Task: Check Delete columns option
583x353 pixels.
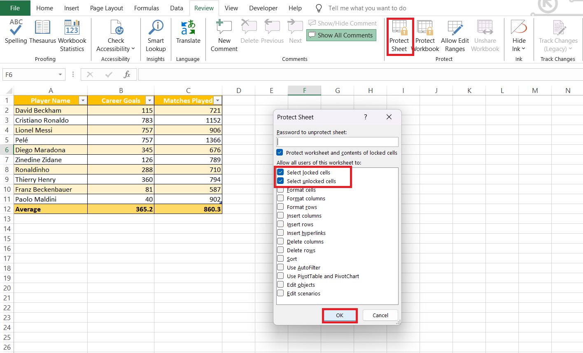Action: coord(280,242)
